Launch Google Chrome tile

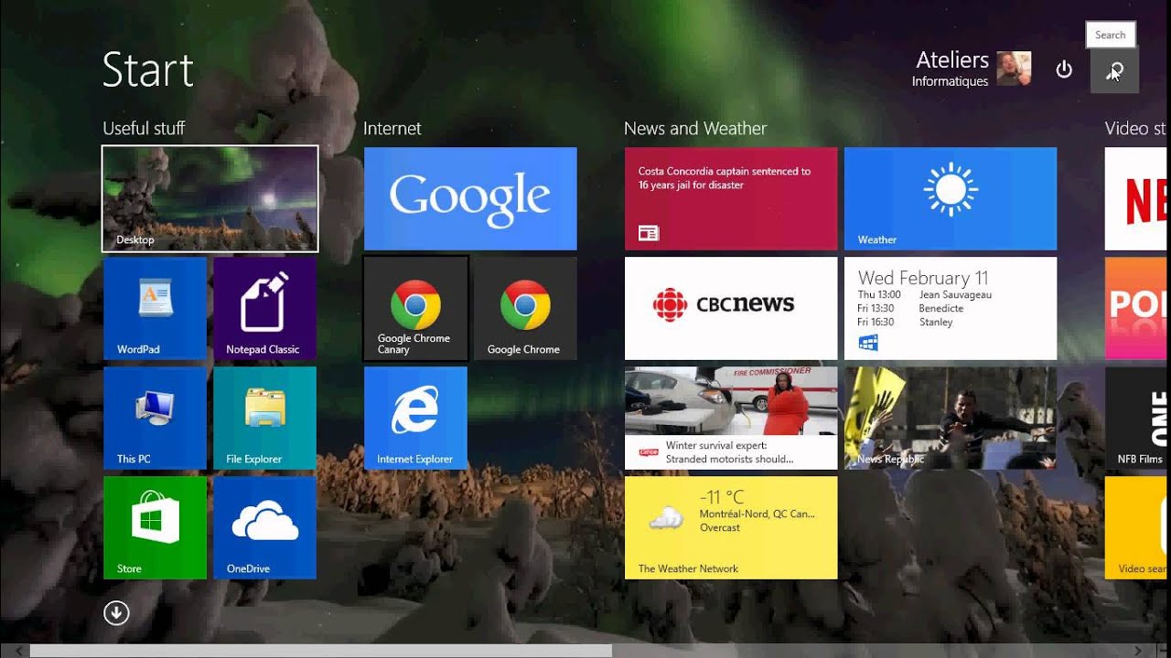(x=525, y=308)
